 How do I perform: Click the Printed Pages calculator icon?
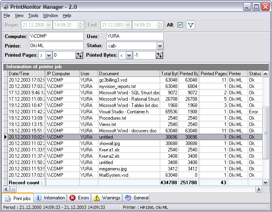79,55
